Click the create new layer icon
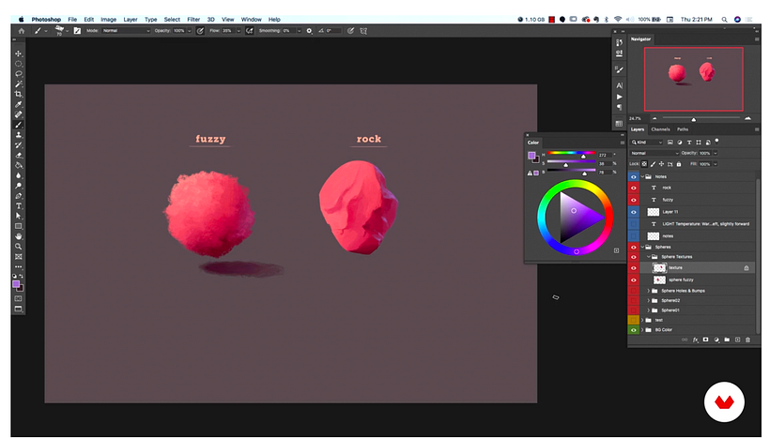The width and height of the screenshot is (770, 438). [x=737, y=340]
